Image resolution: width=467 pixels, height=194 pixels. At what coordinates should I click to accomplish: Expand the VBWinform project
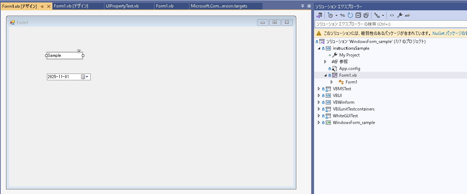pyautogui.click(x=319, y=102)
